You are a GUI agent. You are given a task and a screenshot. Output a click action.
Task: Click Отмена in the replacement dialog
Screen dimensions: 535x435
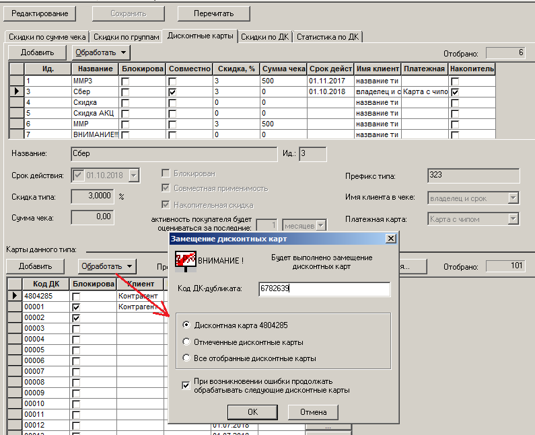[313, 412]
